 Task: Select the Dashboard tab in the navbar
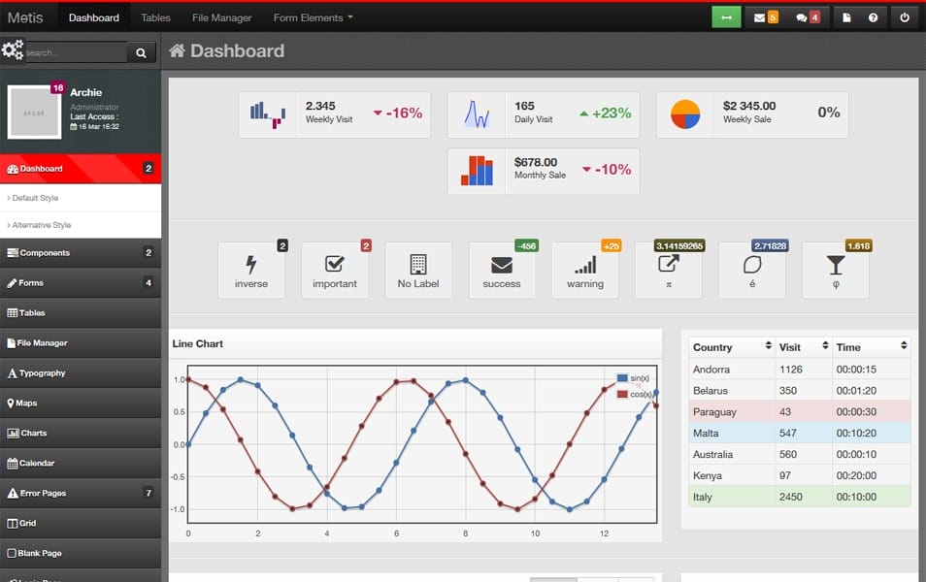93,16
